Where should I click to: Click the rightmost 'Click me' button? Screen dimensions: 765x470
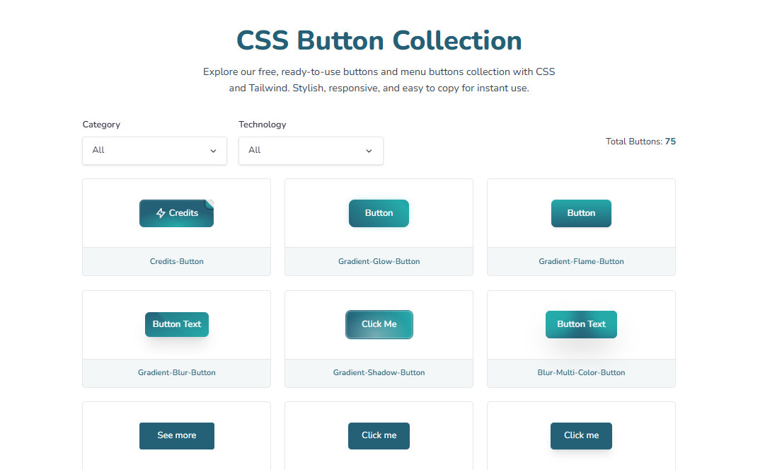click(581, 435)
